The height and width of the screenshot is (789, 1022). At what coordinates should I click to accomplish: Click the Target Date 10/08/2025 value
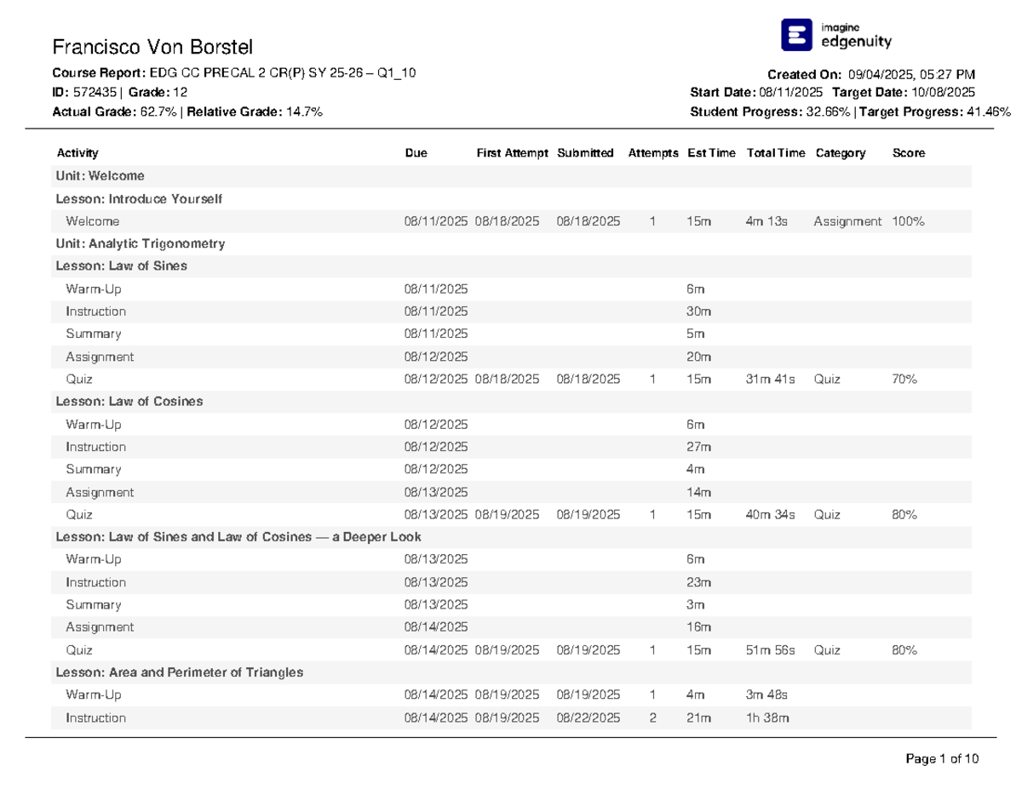942,93
